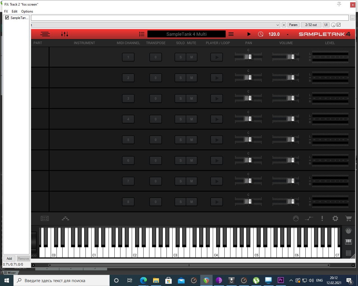Click the exclamation mark panic icon
The width and height of the screenshot is (358, 286).
[x=322, y=218]
